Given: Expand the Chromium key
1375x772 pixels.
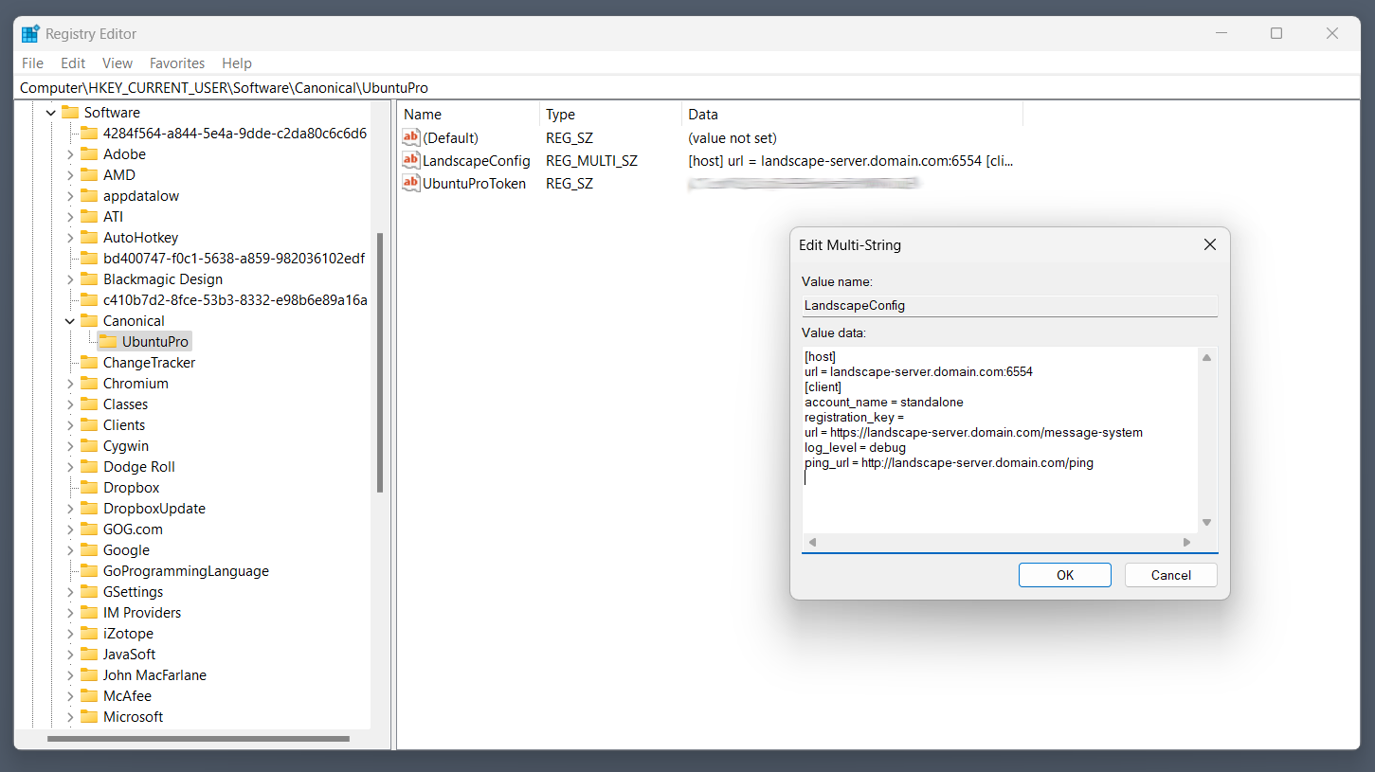Looking at the screenshot, I should point(70,384).
